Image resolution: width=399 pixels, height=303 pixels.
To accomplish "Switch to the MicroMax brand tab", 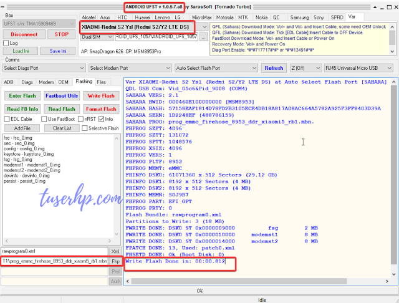I will click(202, 17).
